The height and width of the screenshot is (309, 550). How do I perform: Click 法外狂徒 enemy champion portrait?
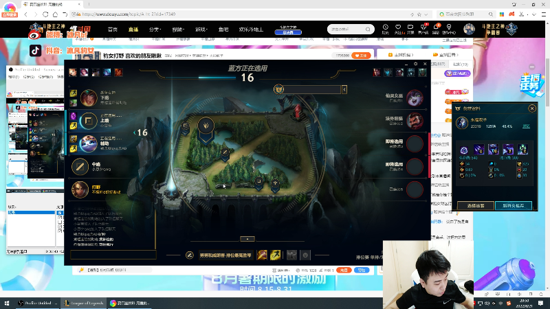pos(415,121)
